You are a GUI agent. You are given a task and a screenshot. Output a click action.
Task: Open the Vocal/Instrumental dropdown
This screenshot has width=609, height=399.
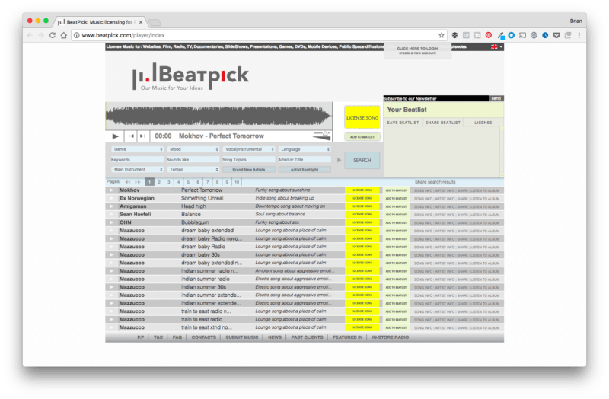coord(249,149)
